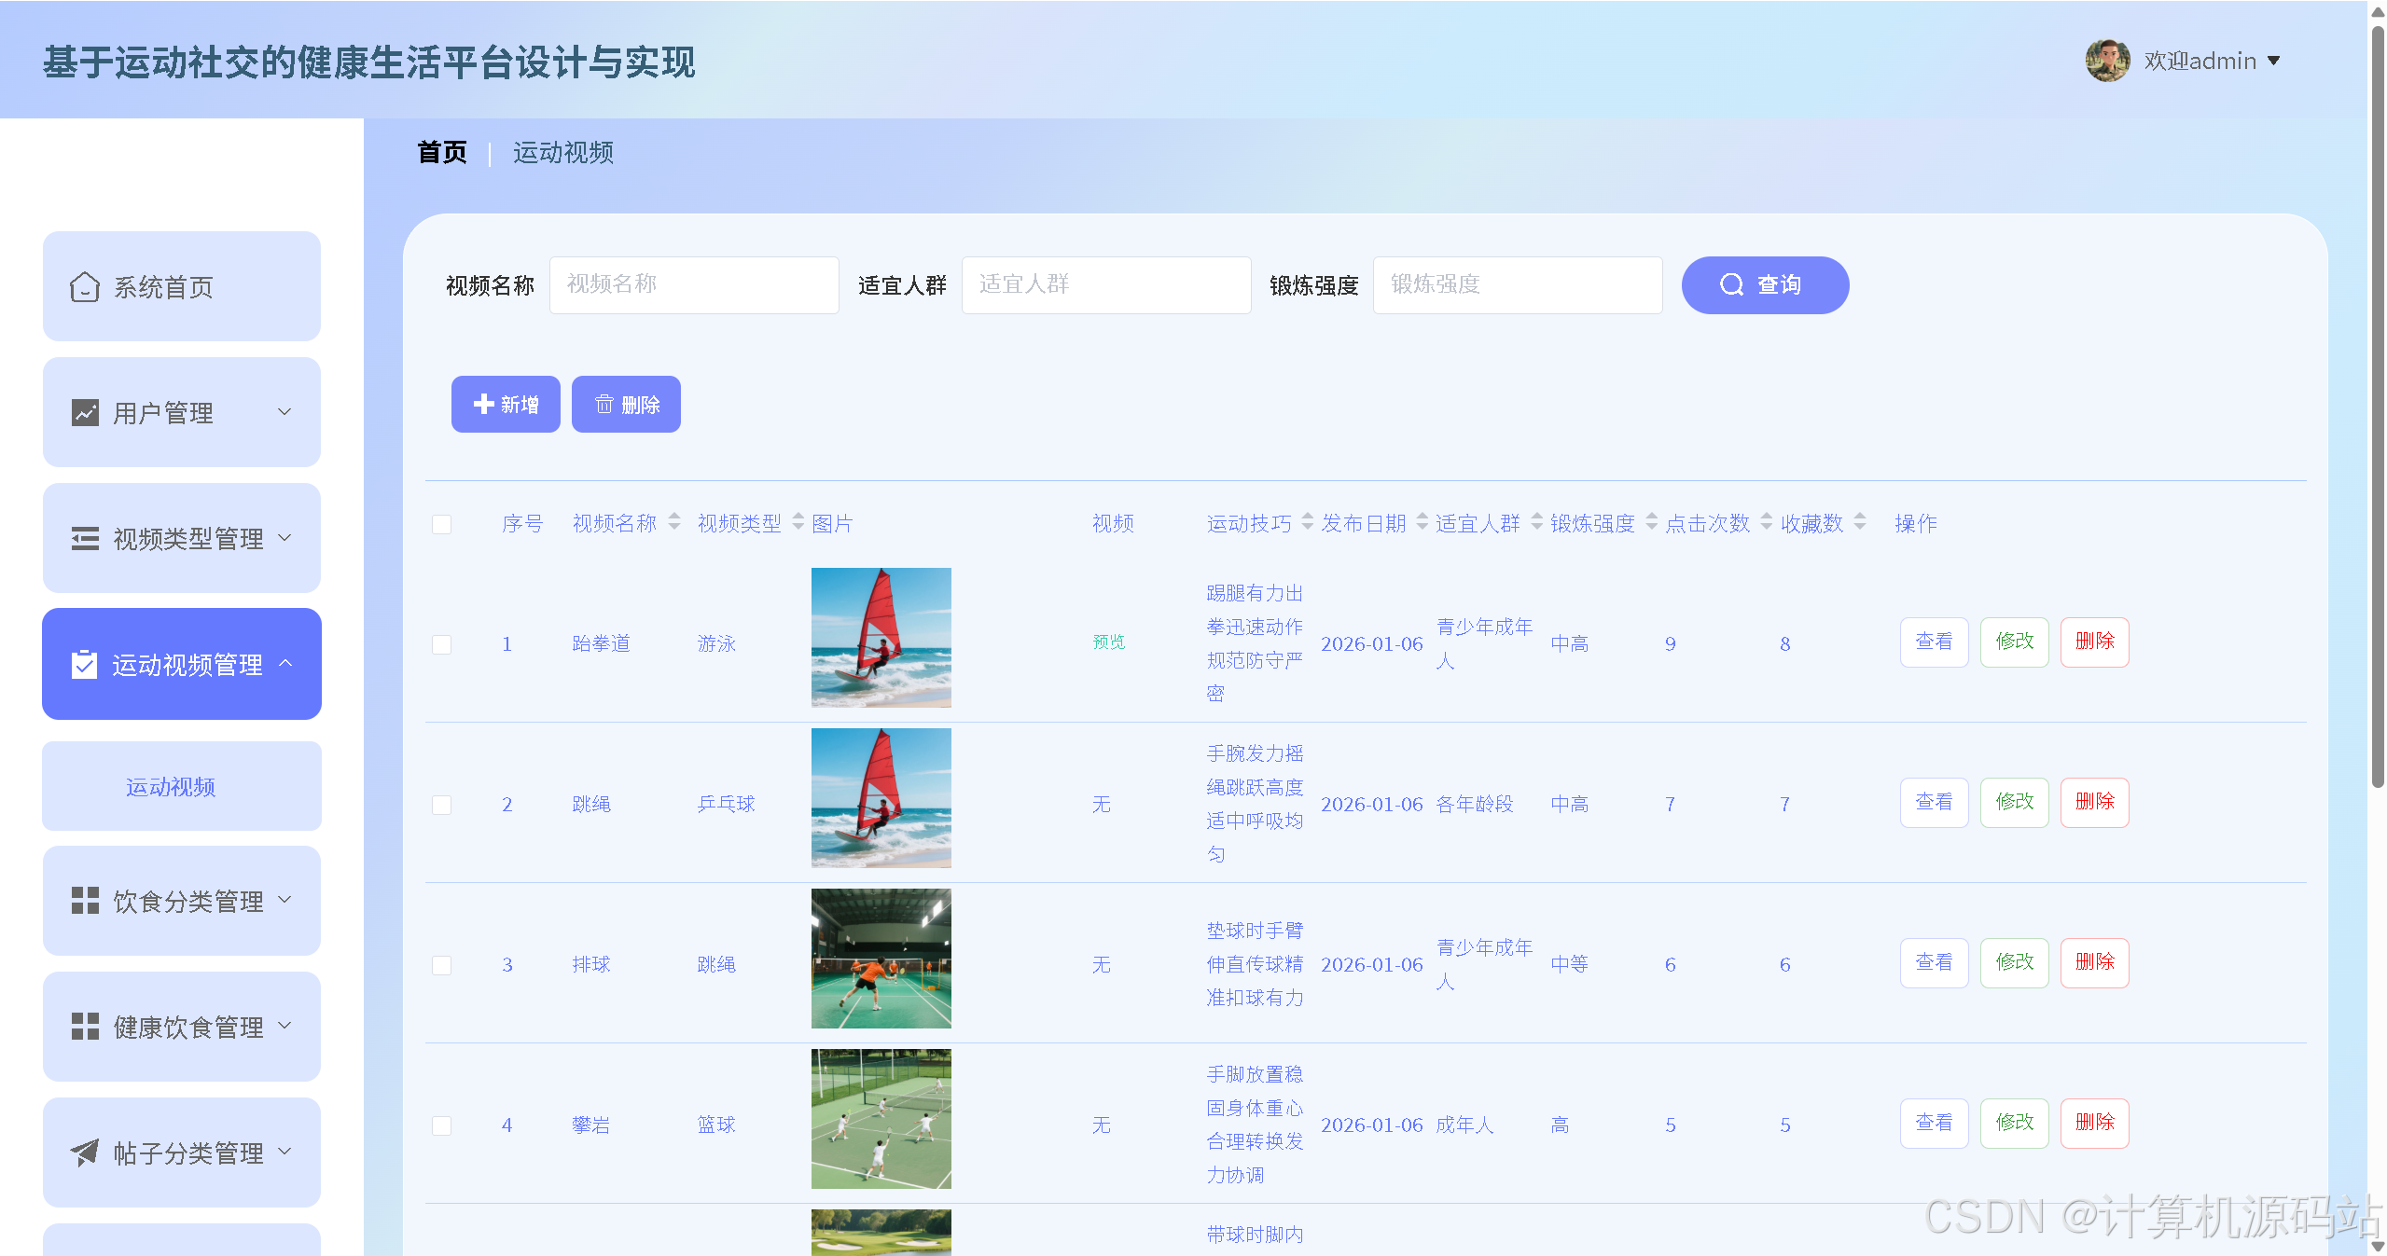This screenshot has height=1256, width=2387.
Task: Click the grid icon beside 饮食分类管理
Action: 85,901
